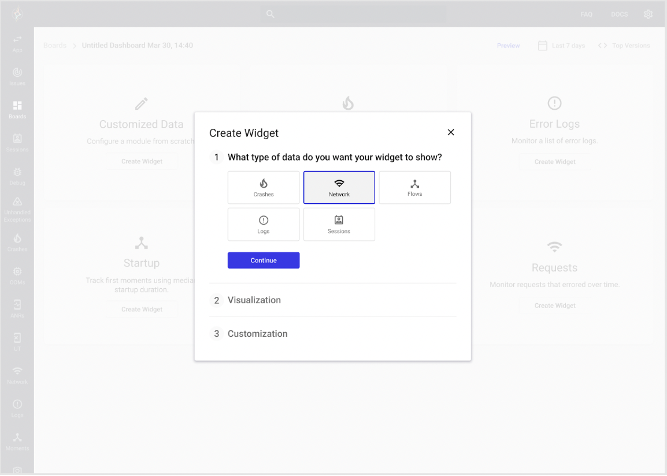Open Moments in the sidebar

(x=17, y=442)
